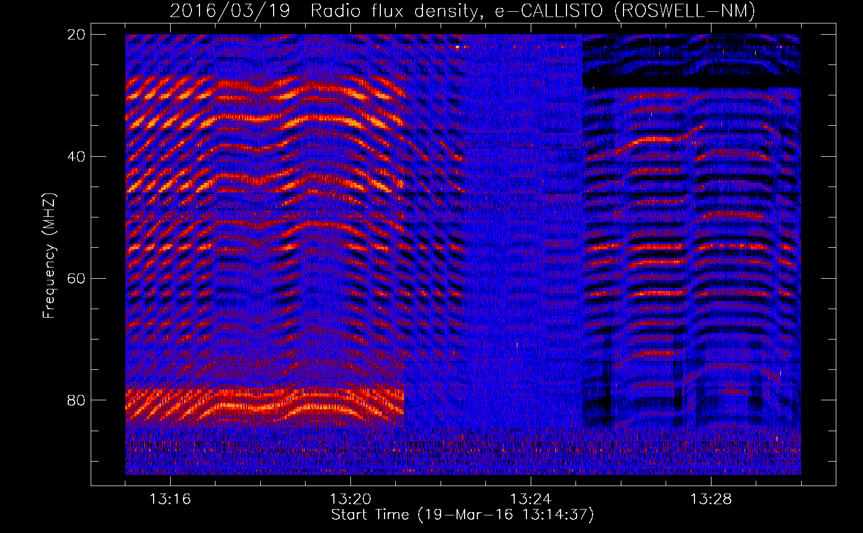Screen dimensions: 863x533
Task: Click the plot title '2016/03/19 Radio flux density'
Action: [462, 11]
